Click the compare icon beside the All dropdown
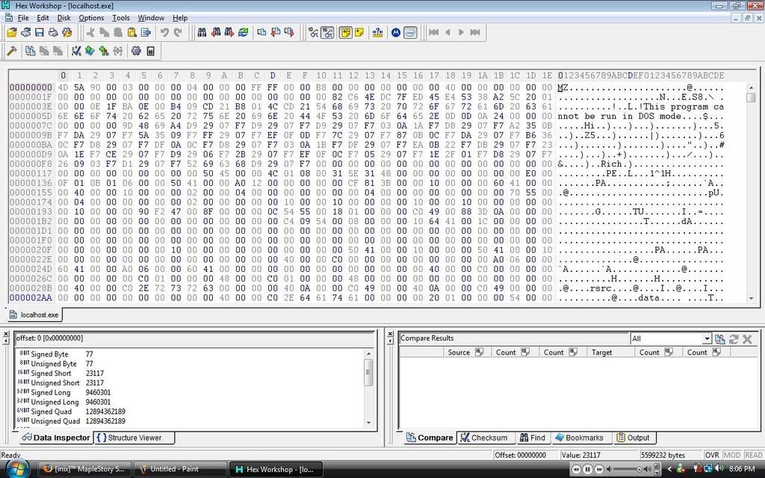Screen dimensions: 765x478 click(719, 338)
